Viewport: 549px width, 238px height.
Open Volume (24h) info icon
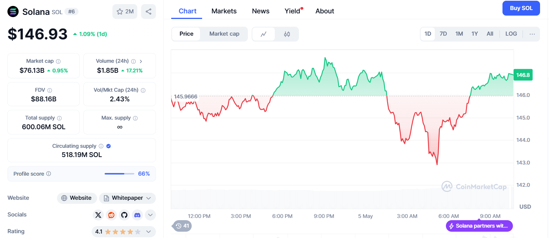point(134,61)
